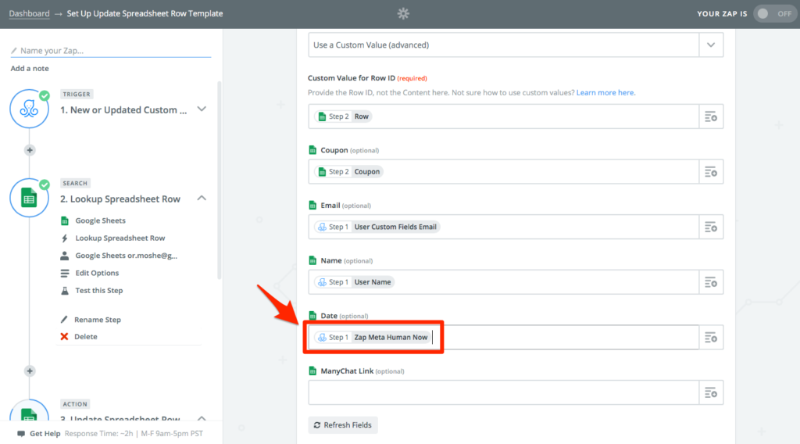The width and height of the screenshot is (800, 444).
Task: Expand the trigger step chevron
Action: pos(202,109)
